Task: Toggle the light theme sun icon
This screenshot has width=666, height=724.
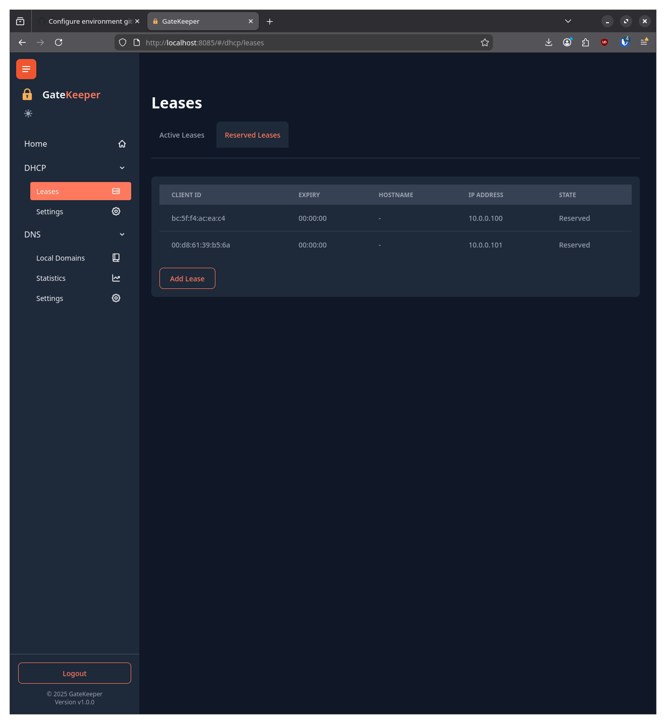Action: pyautogui.click(x=28, y=113)
